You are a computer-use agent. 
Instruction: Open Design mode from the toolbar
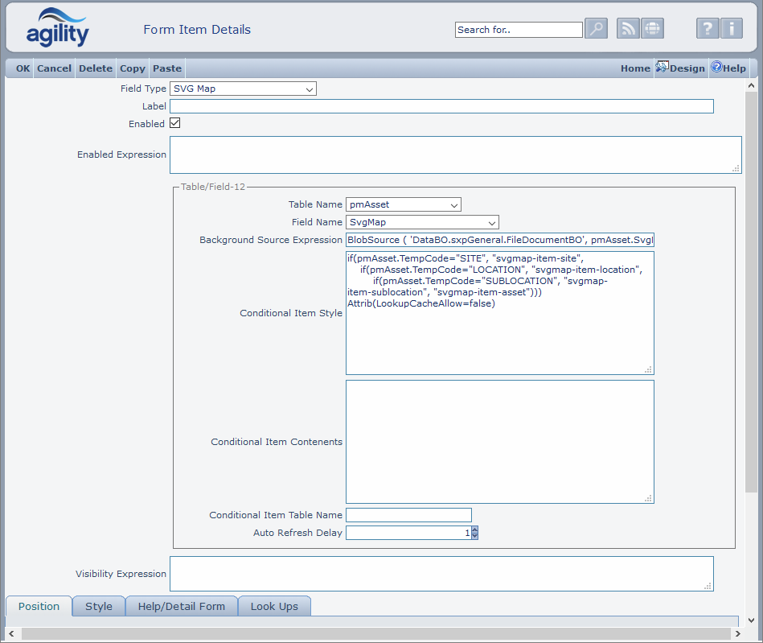click(x=680, y=68)
